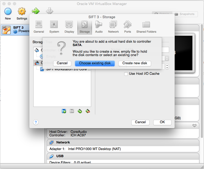The image size is (204, 169).
Task: Click the main window vertical scrollbar
Action: tap(202, 81)
